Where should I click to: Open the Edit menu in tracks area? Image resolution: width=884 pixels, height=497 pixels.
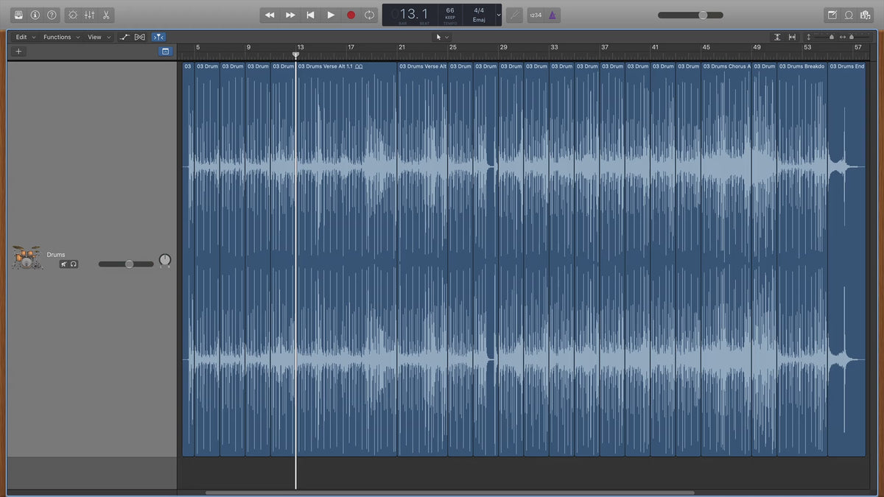tap(25, 37)
